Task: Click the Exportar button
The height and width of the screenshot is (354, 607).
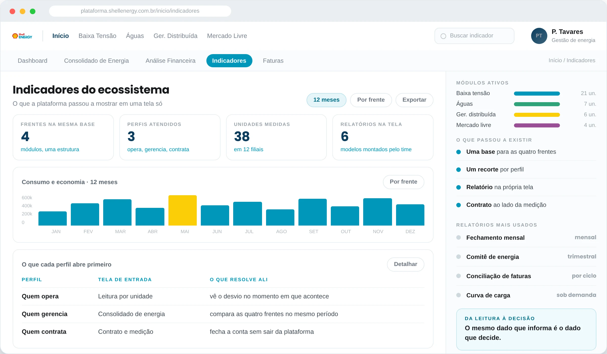Action: coord(414,100)
